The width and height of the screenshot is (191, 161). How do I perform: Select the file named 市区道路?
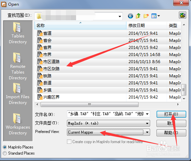click(51, 61)
